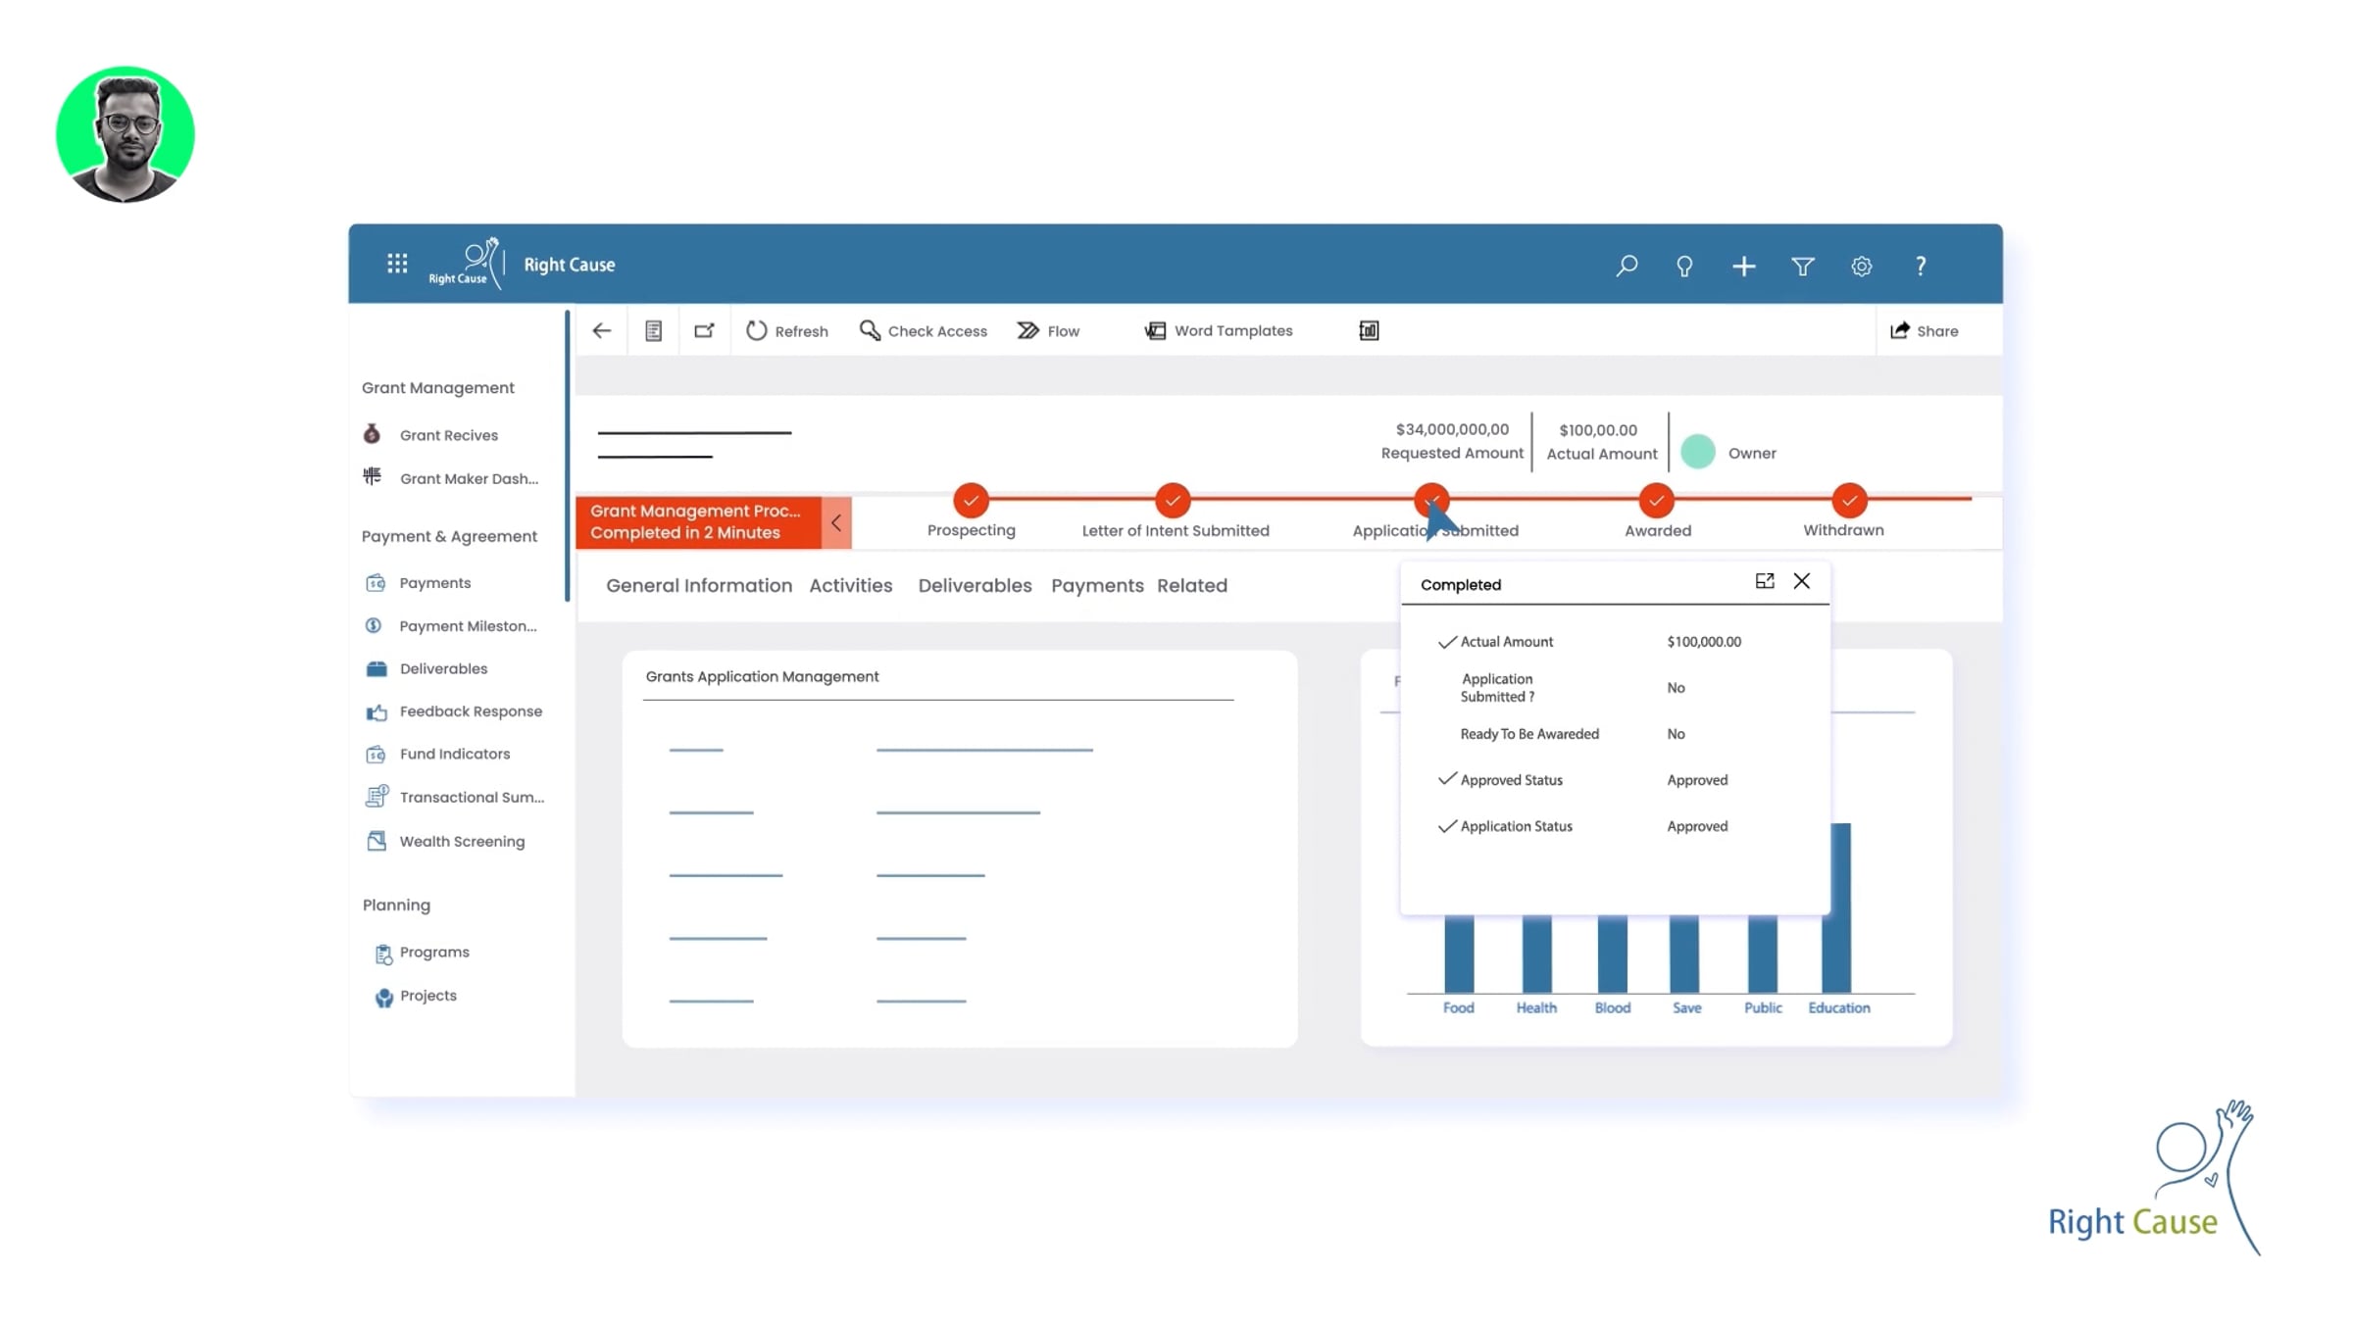Click the Refresh toolbar button
The image size is (2353, 1323).
tap(787, 331)
